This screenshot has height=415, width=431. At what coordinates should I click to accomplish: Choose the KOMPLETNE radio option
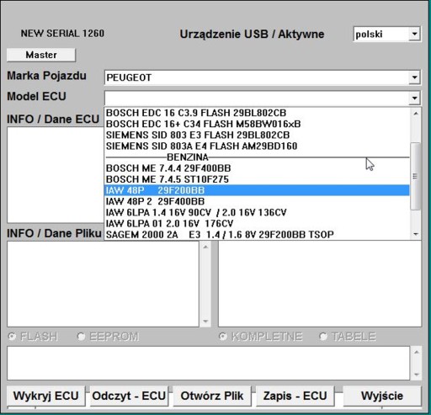(222, 336)
